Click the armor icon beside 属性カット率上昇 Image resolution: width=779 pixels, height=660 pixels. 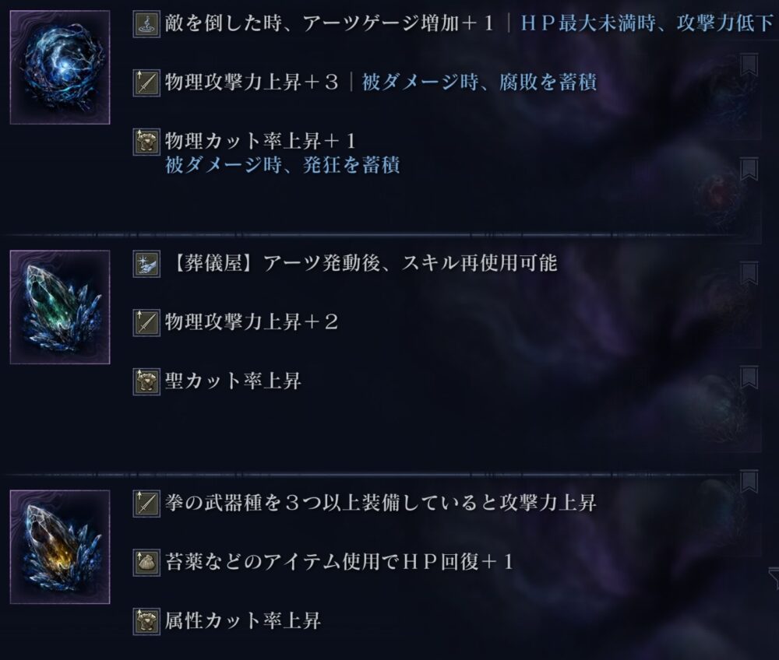(x=146, y=621)
